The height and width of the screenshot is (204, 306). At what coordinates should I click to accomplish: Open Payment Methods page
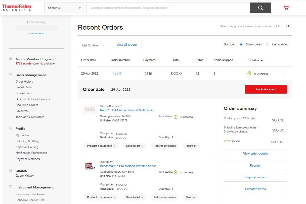28,159
